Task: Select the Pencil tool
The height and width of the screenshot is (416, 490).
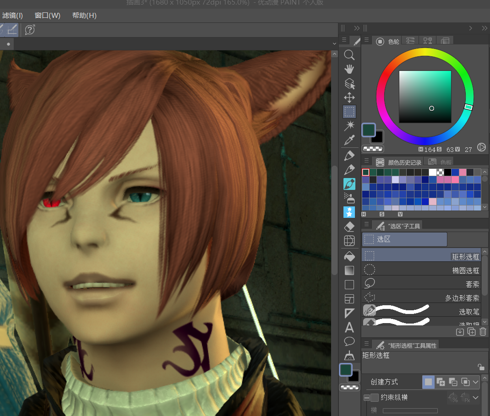Action: pos(349,170)
